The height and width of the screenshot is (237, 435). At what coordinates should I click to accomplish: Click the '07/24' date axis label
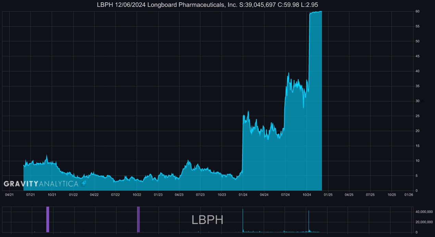coord(285,195)
